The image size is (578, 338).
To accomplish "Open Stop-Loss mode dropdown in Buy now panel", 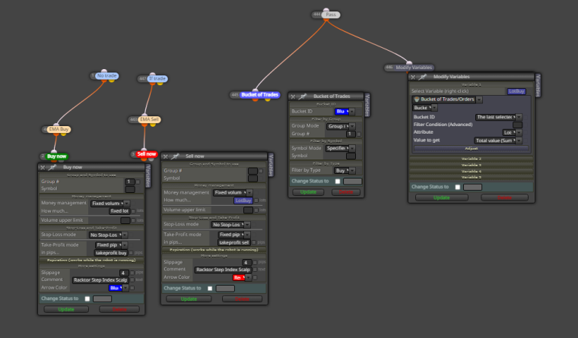I will click(x=108, y=235).
